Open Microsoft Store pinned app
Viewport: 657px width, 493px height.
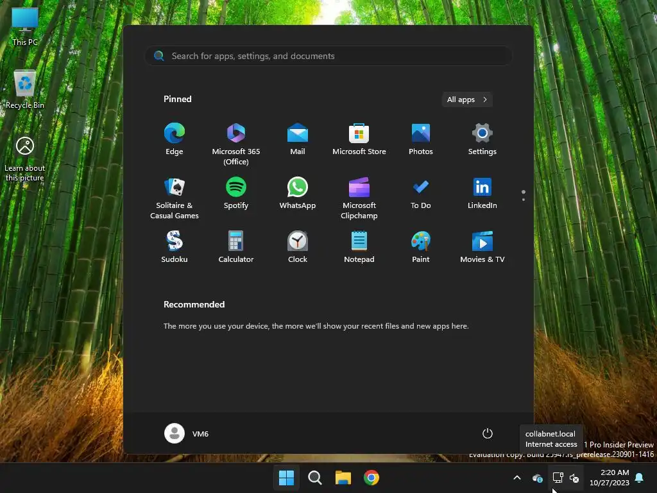[359, 139]
